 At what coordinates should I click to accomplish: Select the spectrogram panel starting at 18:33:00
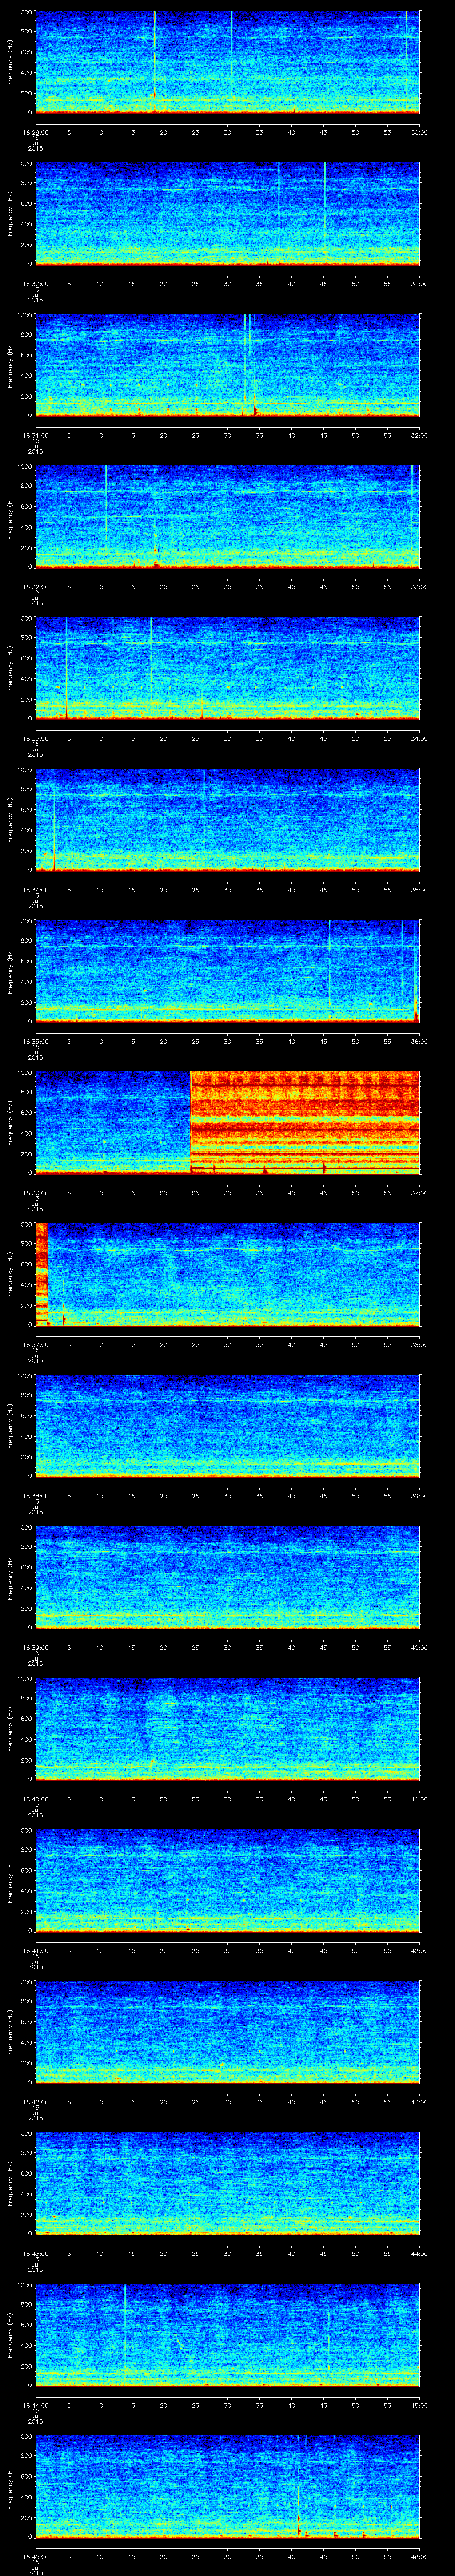click(x=227, y=668)
